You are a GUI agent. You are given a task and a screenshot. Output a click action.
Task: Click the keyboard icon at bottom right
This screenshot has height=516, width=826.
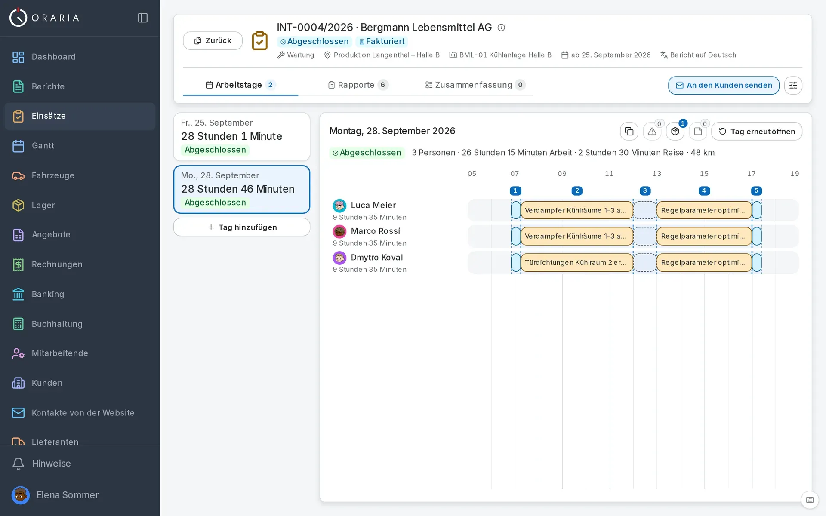[x=810, y=500]
